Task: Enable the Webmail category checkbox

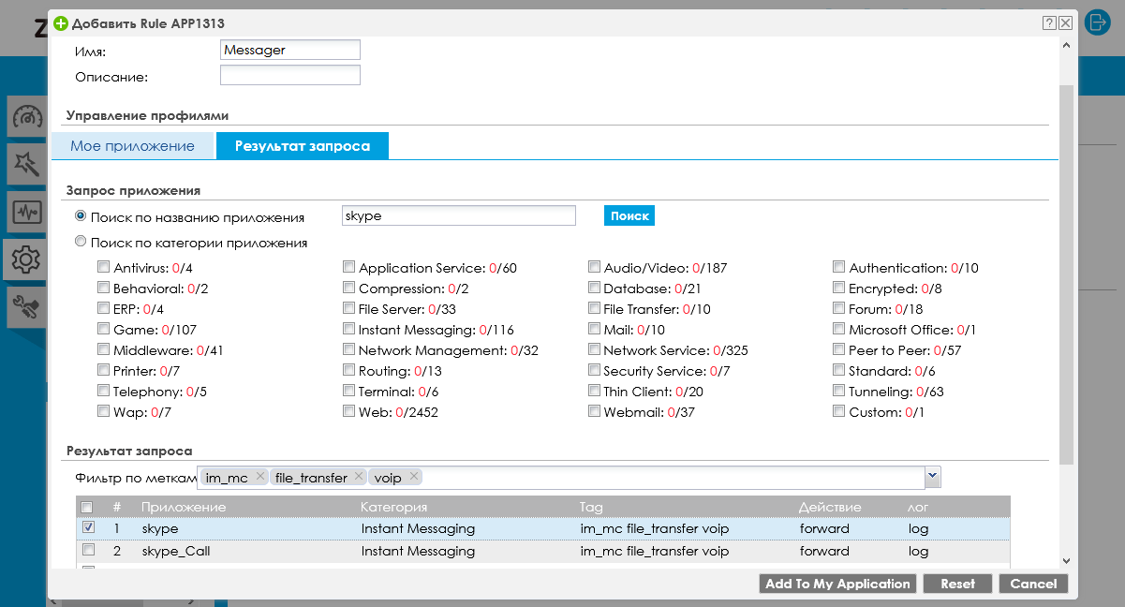Action: point(595,411)
